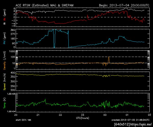Click the '200' tick label on Speed axis
The width and height of the screenshot is (153, 127).
pyautogui.click(x=13, y=90)
